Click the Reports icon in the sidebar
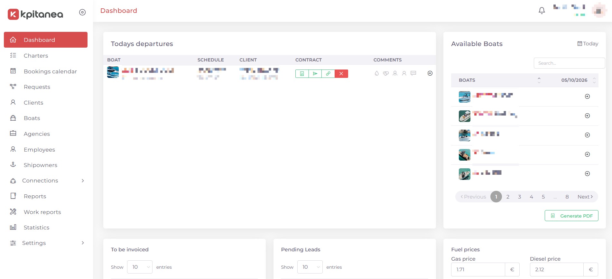 tap(13, 196)
